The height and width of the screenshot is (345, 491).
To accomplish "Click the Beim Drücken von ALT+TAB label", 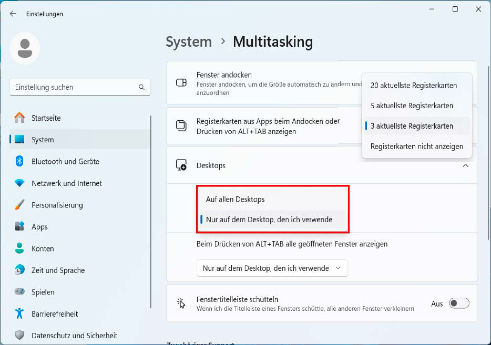I will 292,244.
